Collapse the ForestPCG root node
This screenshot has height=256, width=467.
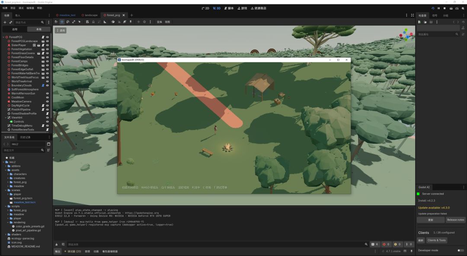click(3, 37)
